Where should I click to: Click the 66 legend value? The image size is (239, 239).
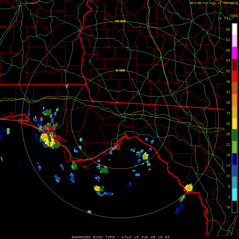coord(228,29)
